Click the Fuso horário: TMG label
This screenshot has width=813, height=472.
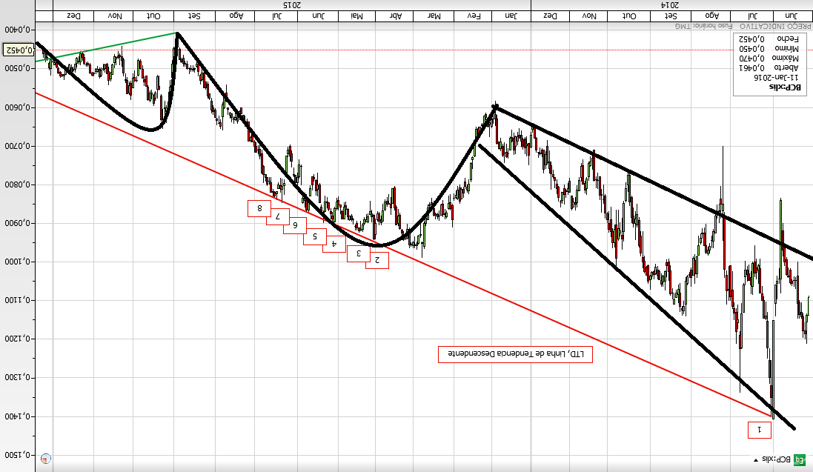click(x=704, y=25)
